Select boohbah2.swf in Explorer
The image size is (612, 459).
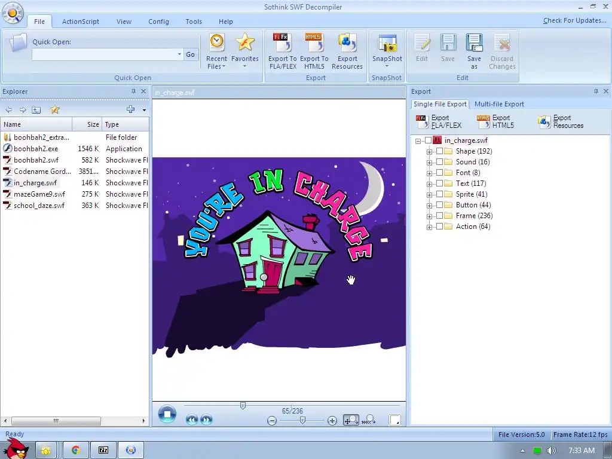(x=36, y=160)
